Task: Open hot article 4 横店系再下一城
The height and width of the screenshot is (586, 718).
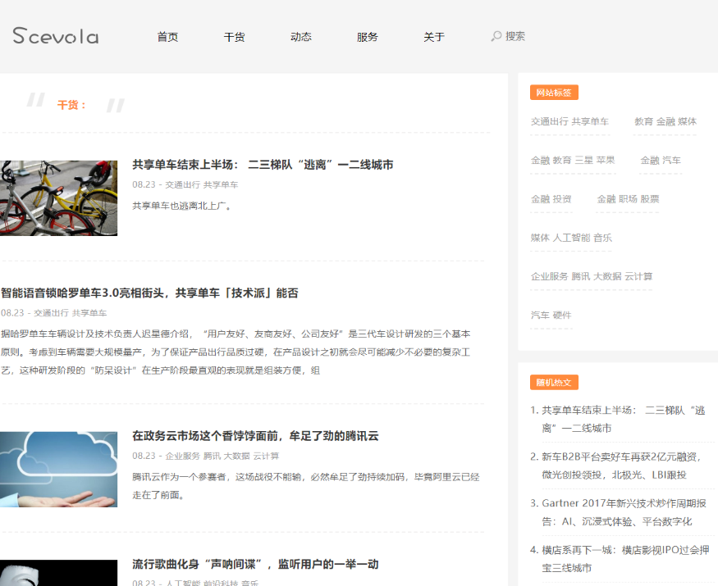Action: pyautogui.click(x=625, y=559)
